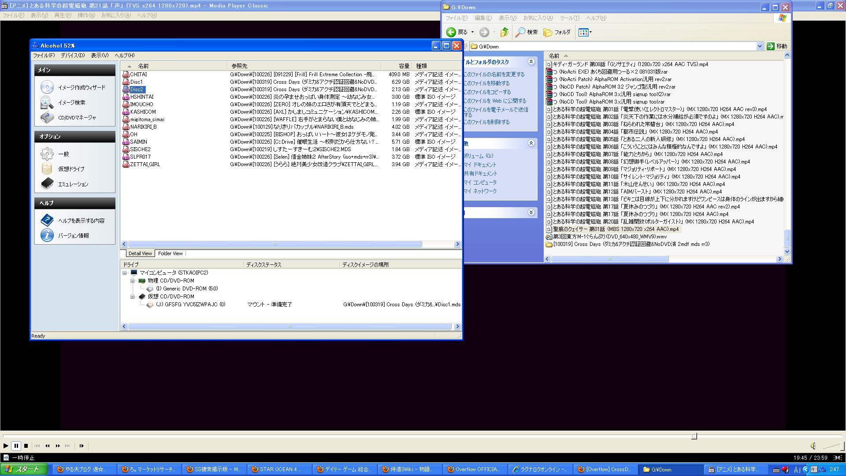846x476 pixels.
Task: Switch to G:\Down taskbar button
Action: (672, 469)
